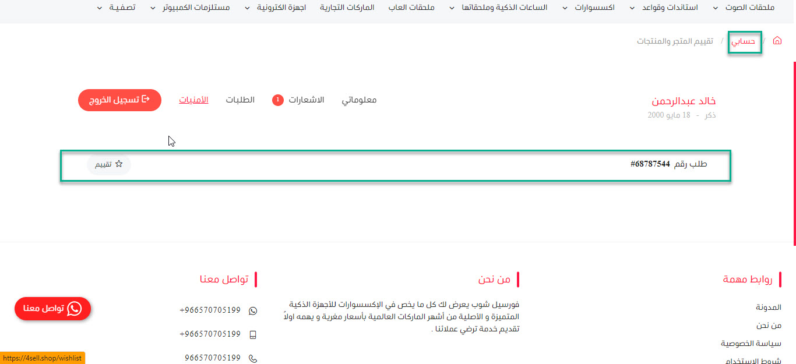
Task: Click the home icon in the breadcrumb
Action: [x=777, y=41]
